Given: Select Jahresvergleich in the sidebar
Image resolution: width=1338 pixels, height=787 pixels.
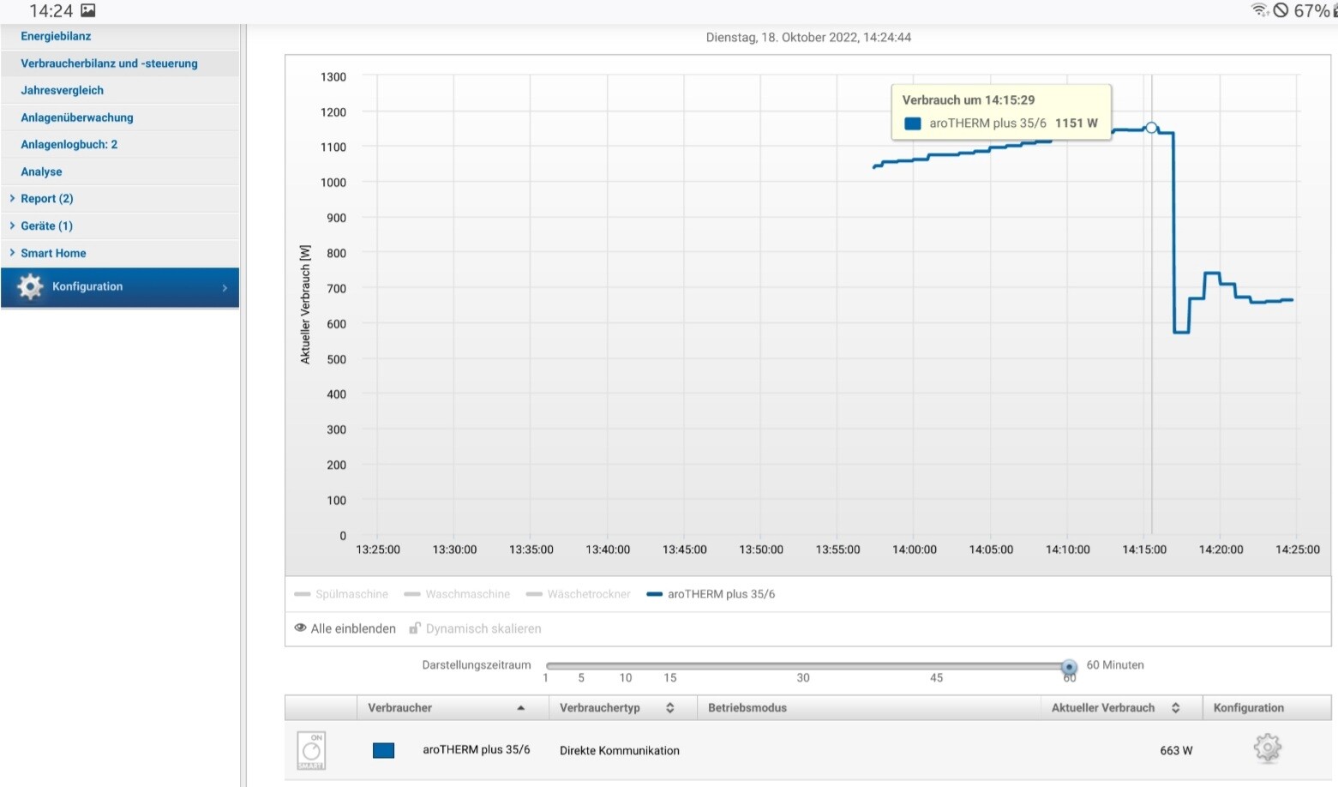Looking at the screenshot, I should (62, 90).
